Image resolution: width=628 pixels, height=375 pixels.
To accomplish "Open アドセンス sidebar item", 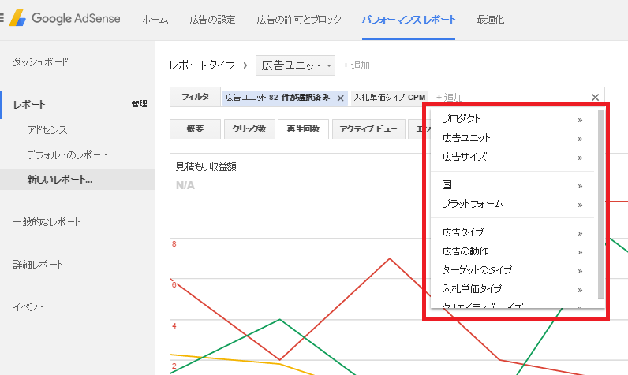I will point(47,130).
